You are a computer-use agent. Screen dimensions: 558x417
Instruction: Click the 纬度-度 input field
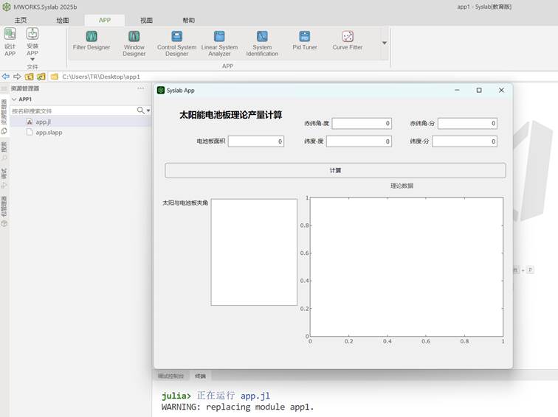pos(359,141)
